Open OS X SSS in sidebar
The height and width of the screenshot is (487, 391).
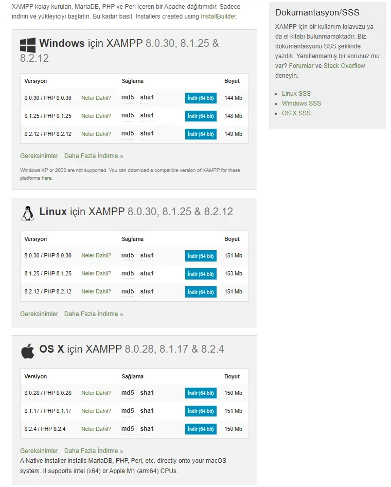click(x=296, y=113)
